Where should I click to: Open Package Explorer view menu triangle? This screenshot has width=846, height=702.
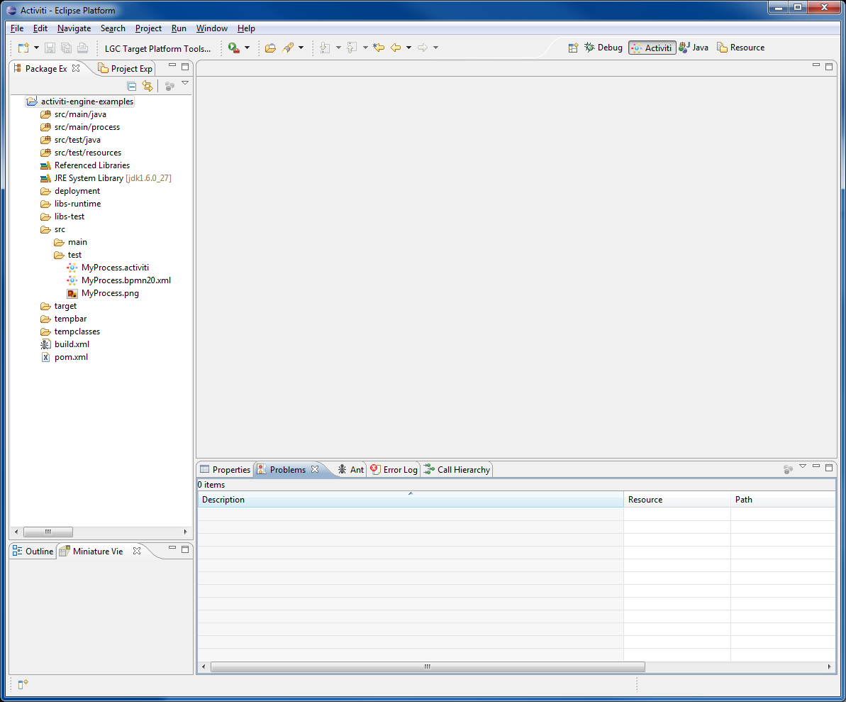pos(185,83)
